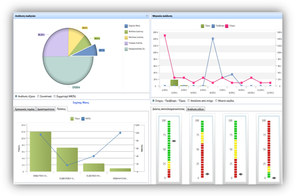295x196 pixels.
Task: Switch to the Δραστηριότητα tab
Action: [x=46, y=109]
